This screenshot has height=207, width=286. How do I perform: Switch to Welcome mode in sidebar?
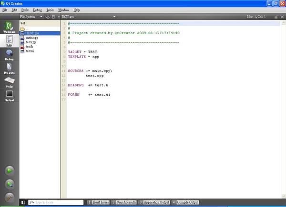[9, 27]
